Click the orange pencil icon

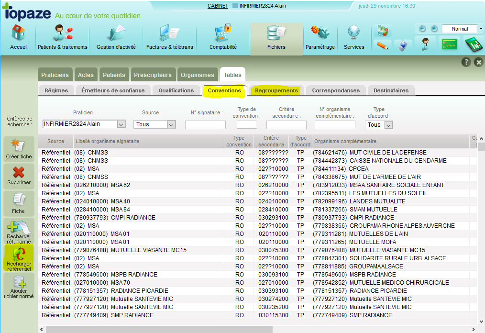[x=383, y=46]
